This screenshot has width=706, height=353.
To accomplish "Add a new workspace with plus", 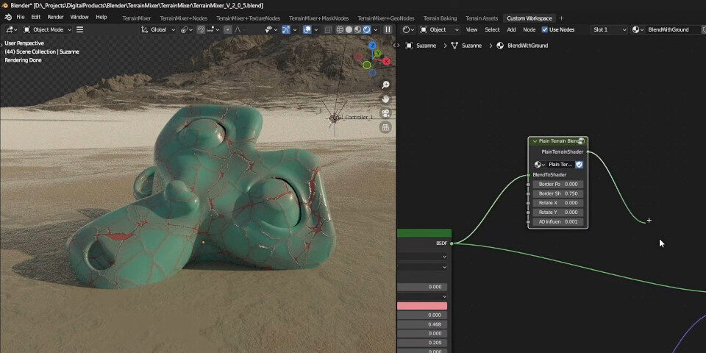I will (561, 18).
